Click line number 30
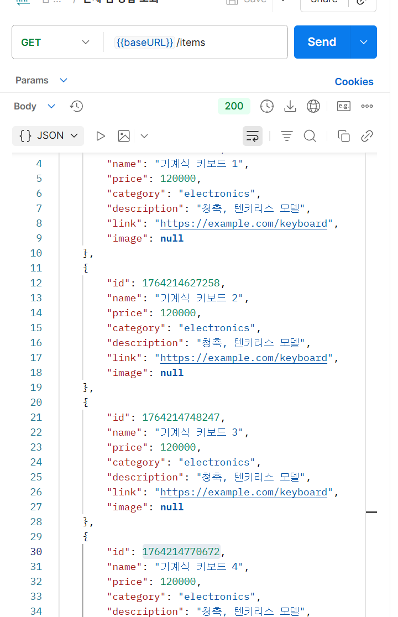398x617 pixels. pyautogui.click(x=36, y=552)
